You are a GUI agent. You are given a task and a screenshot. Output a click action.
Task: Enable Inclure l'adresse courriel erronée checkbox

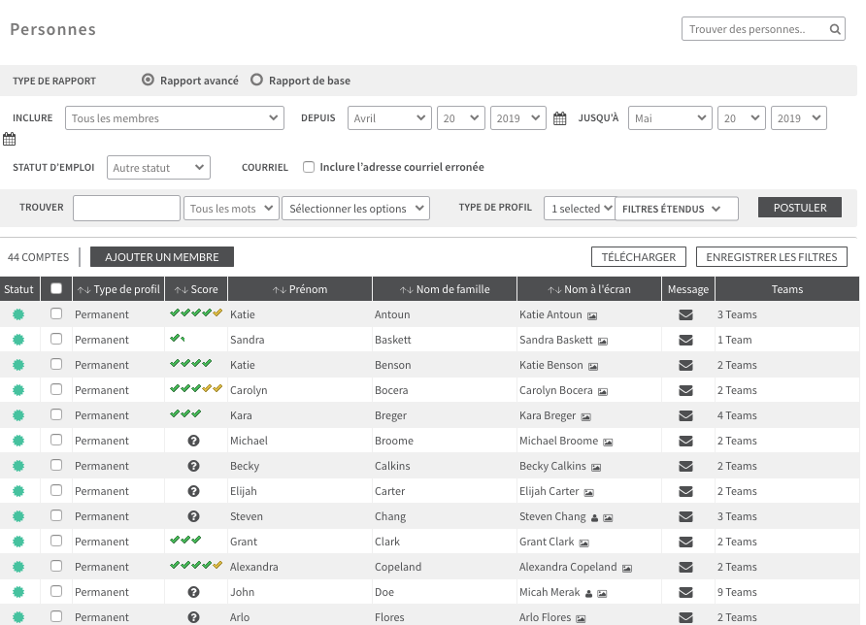(309, 167)
